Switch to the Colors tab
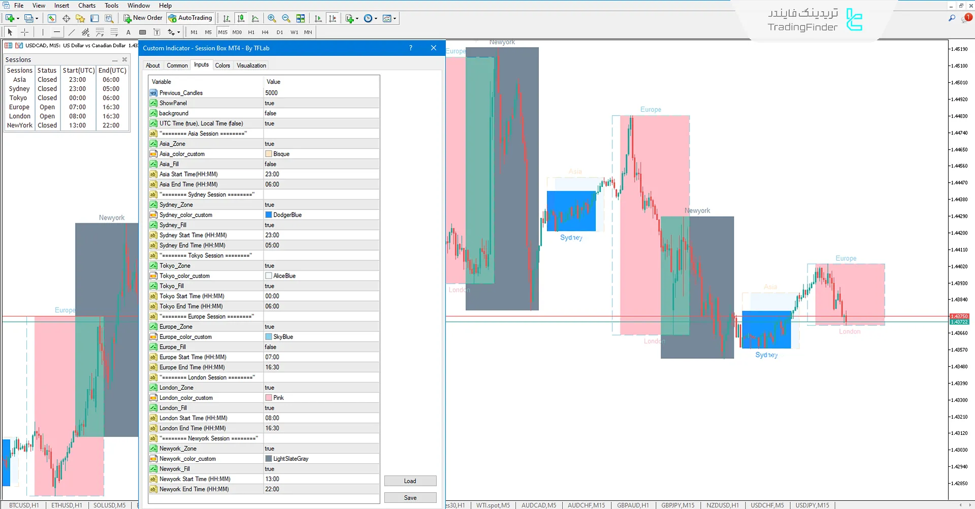The height and width of the screenshot is (509, 975). tap(222, 65)
